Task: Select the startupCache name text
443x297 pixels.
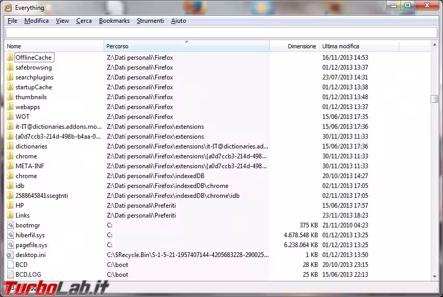Action: [34, 87]
